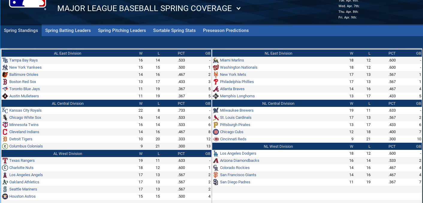Click the Chicago Cubs logo icon

pos(216,132)
